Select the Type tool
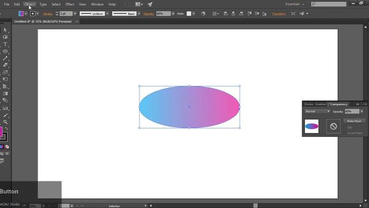The width and height of the screenshot is (369, 208). [x=5, y=44]
